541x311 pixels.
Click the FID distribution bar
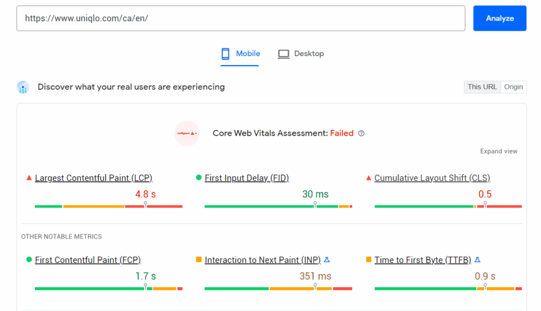pos(278,206)
